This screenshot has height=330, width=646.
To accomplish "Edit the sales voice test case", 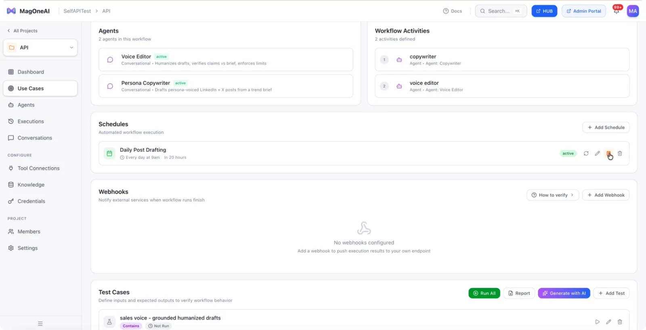I will coord(608,322).
